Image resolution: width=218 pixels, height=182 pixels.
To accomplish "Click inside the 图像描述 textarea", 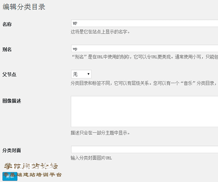I will coord(144,111).
